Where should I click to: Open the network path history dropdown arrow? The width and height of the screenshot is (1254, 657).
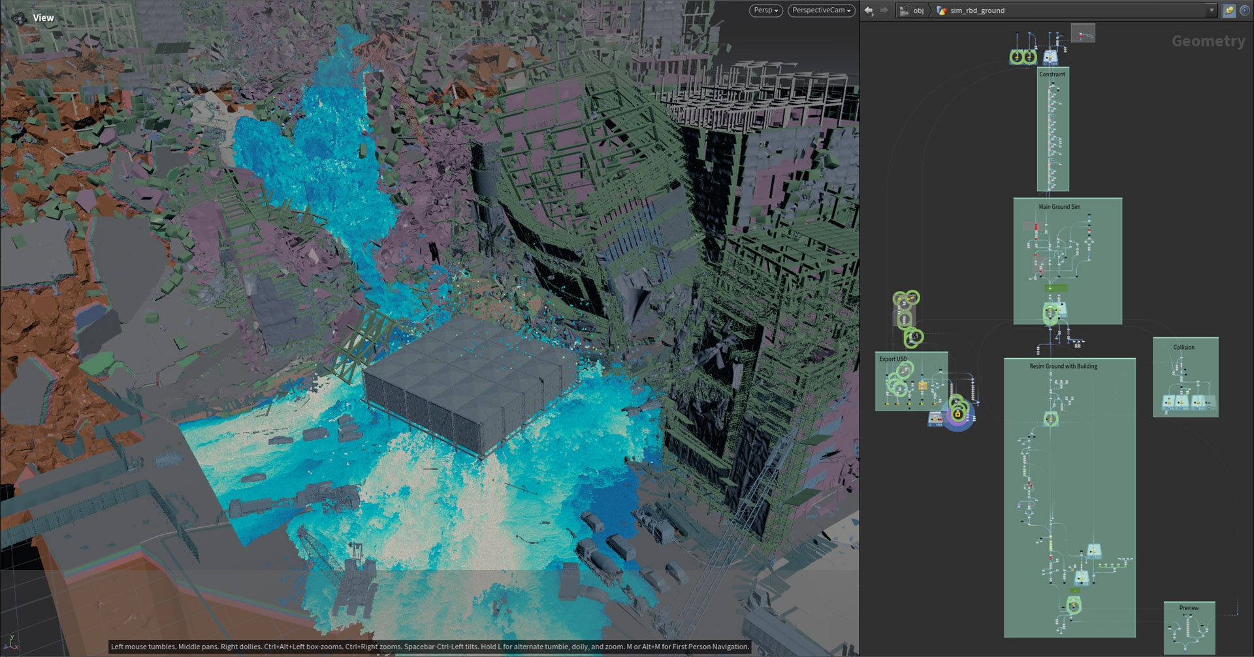coord(1211,10)
